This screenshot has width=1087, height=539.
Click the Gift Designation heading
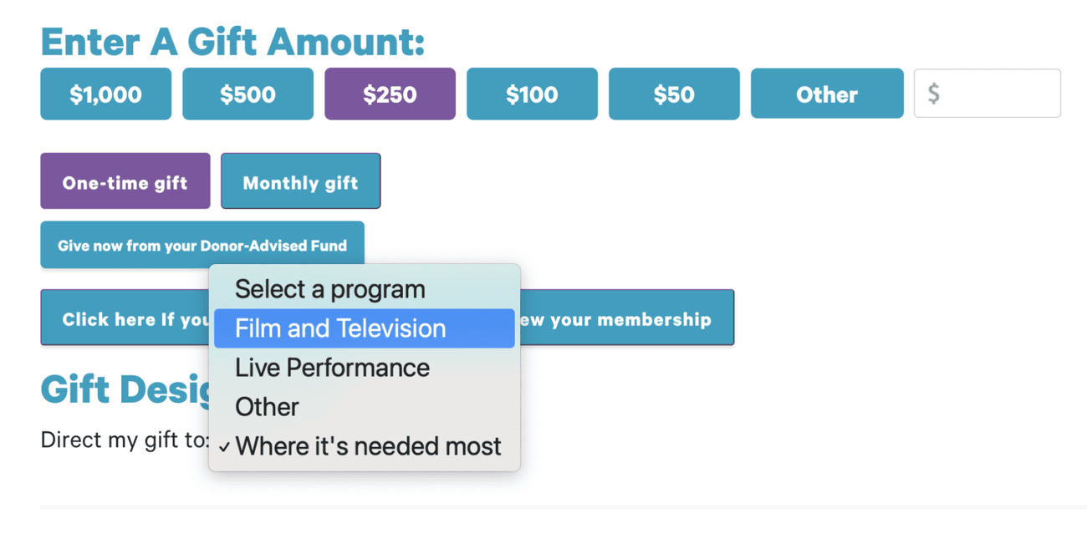(x=124, y=389)
